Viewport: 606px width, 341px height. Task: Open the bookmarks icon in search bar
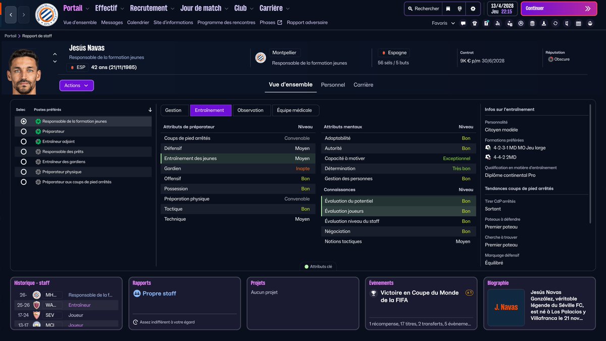(448, 9)
